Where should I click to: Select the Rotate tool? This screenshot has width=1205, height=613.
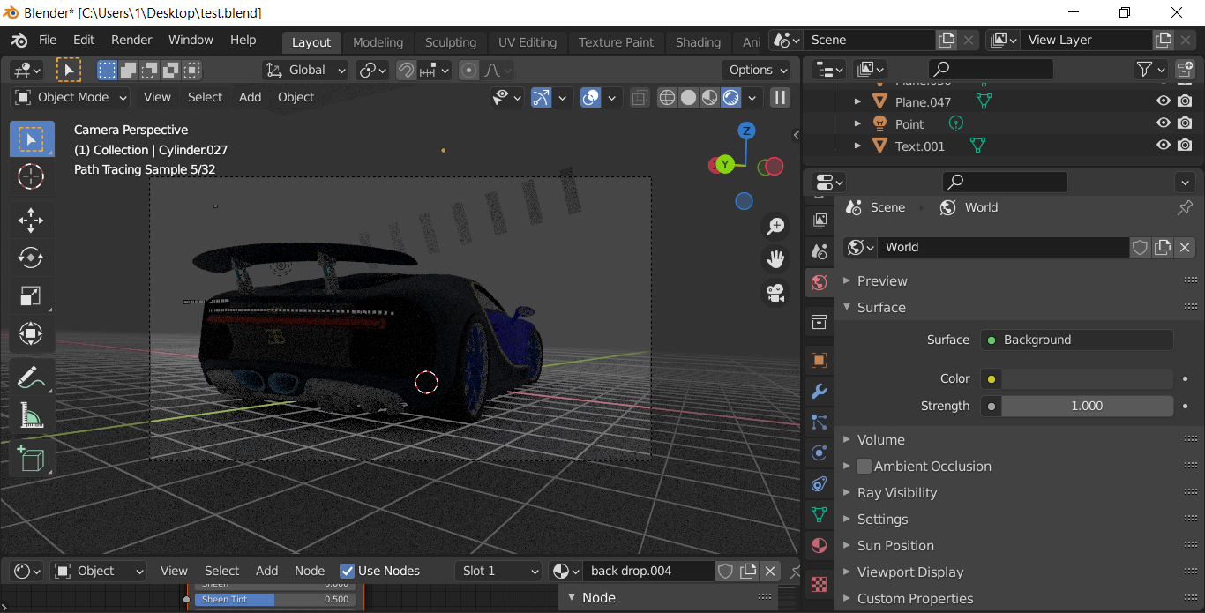(31, 258)
